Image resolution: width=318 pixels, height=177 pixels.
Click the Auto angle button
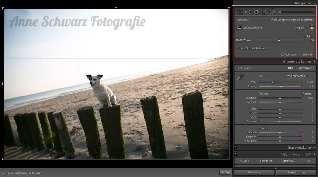click(x=308, y=36)
